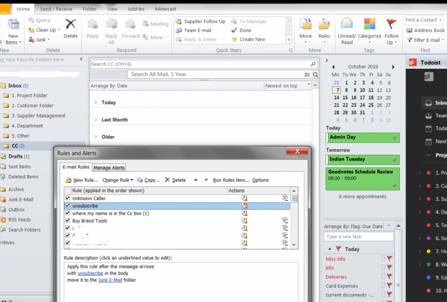Open the Unread/Read envelope icon
The width and height of the screenshot is (447, 302).
(347, 24)
